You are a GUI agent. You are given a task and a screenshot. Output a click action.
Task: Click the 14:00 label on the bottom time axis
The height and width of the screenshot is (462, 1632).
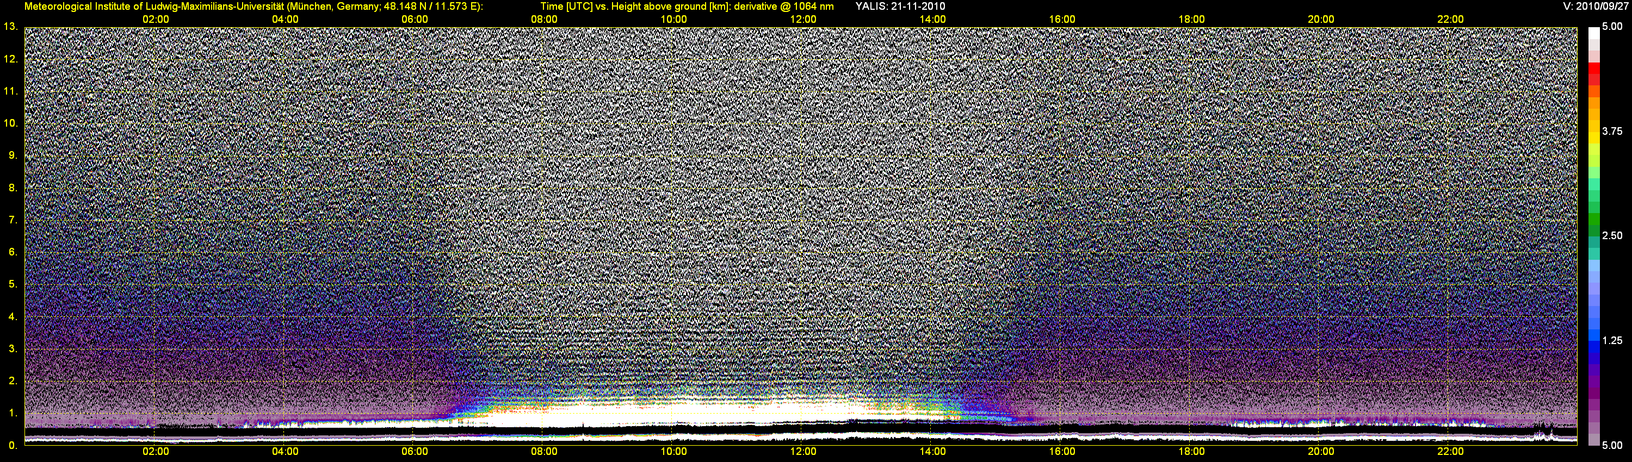pos(932,451)
